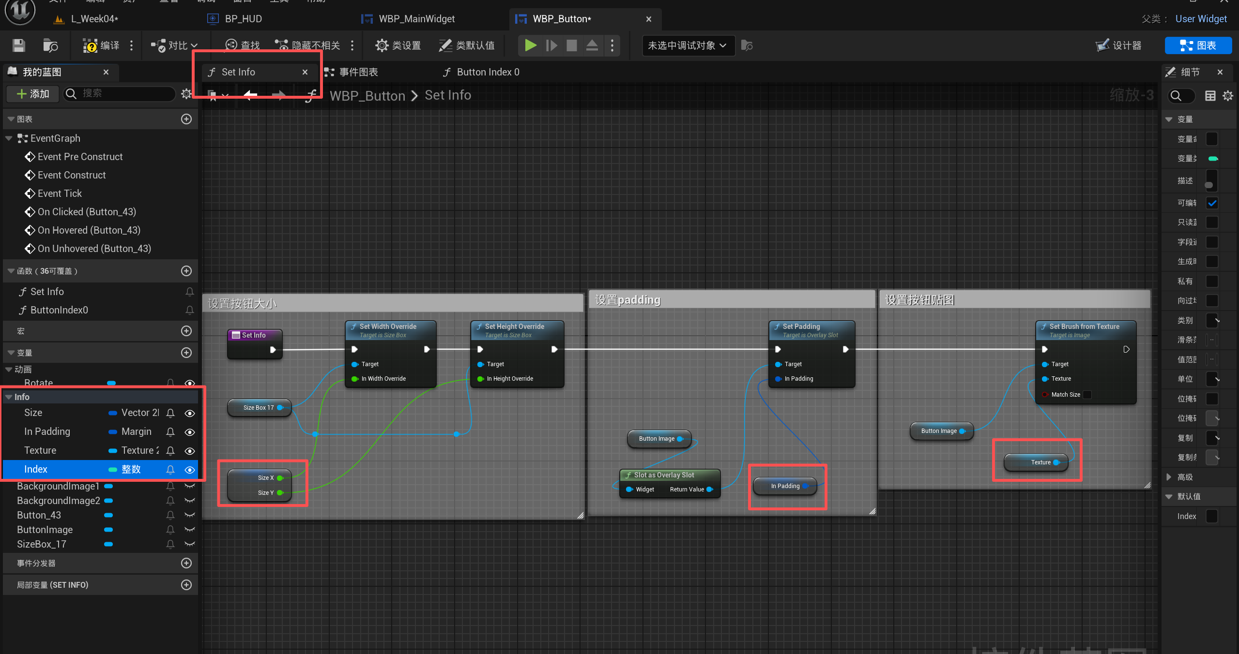Open the debug object selector dropdown
The height and width of the screenshot is (654, 1239).
coord(688,45)
